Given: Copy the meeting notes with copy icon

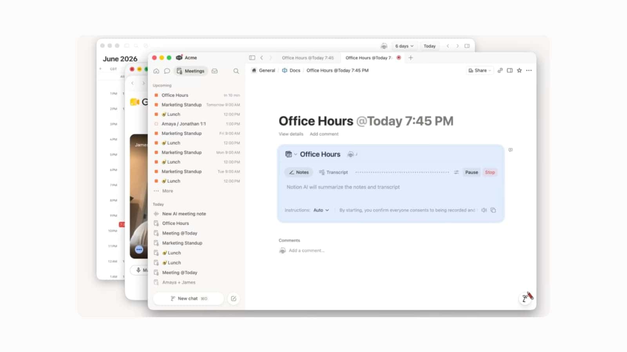Looking at the screenshot, I should click(493, 210).
